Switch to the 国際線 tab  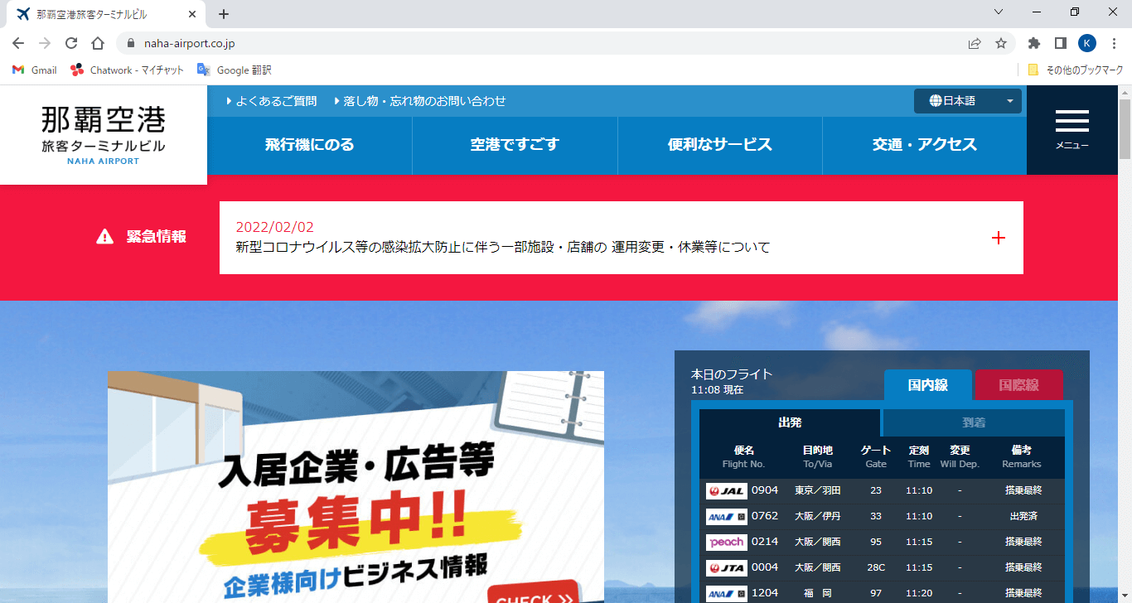pyautogui.click(x=1018, y=385)
